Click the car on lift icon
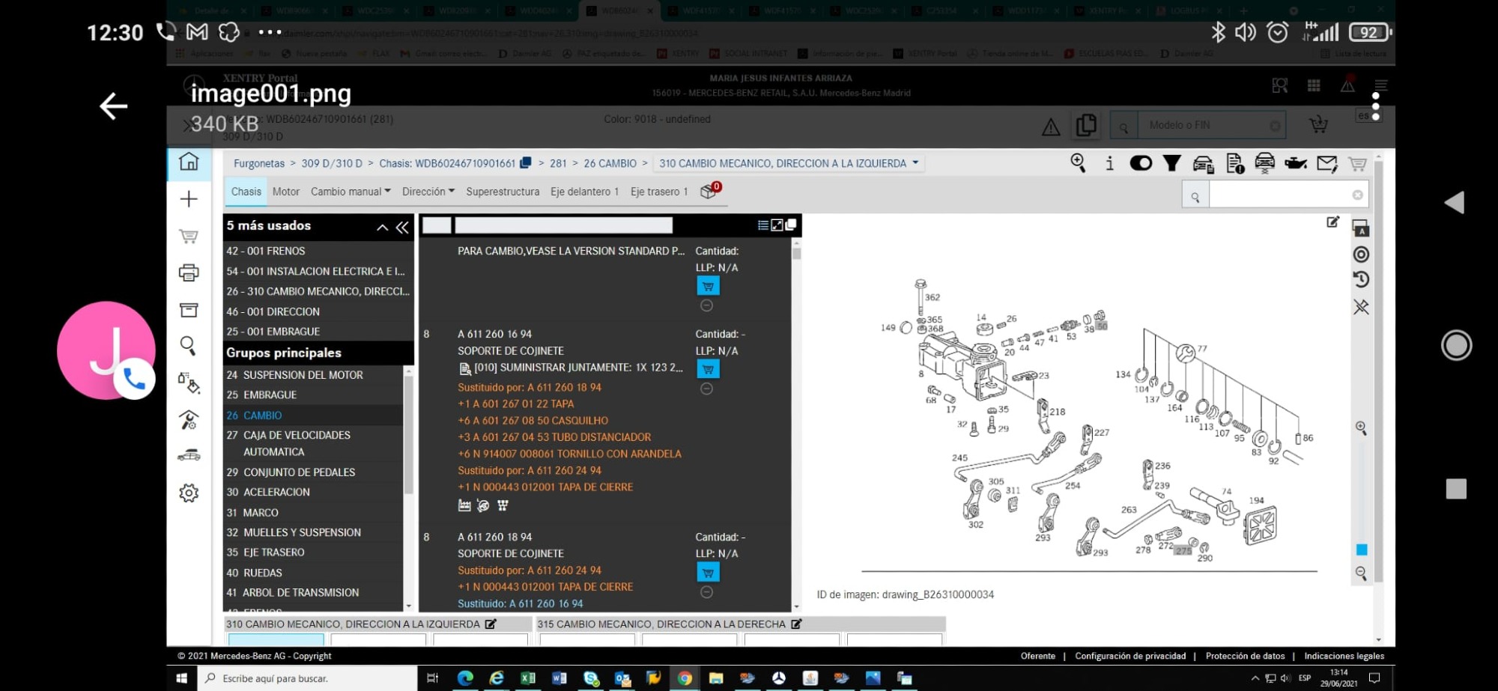This screenshot has width=1498, height=691. 1265,163
